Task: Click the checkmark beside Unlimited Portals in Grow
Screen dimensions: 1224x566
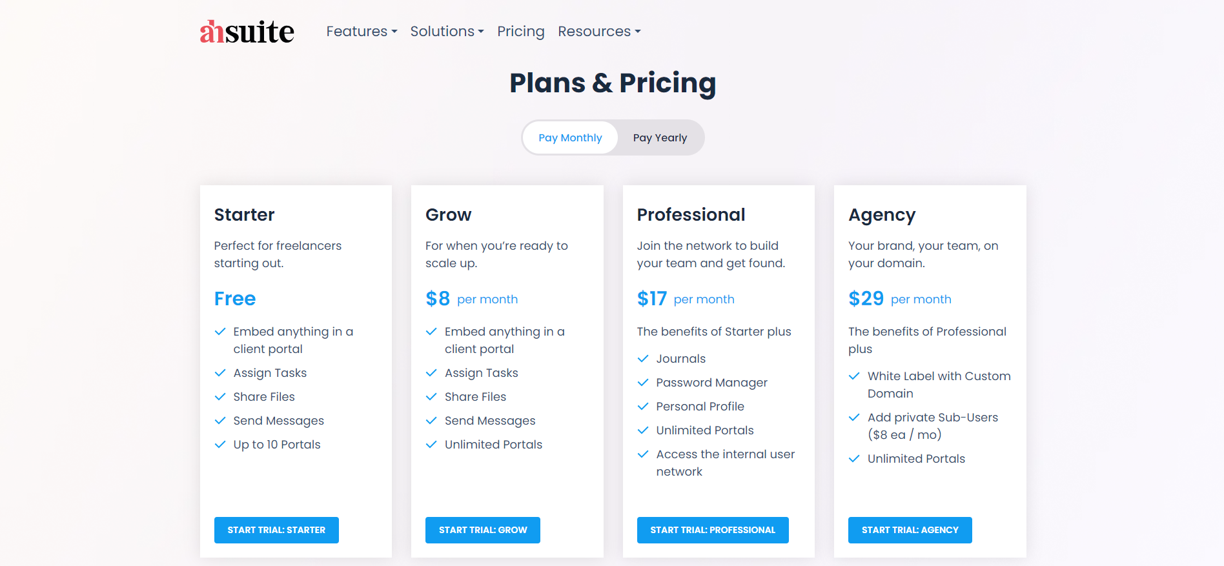Action: [x=431, y=444]
